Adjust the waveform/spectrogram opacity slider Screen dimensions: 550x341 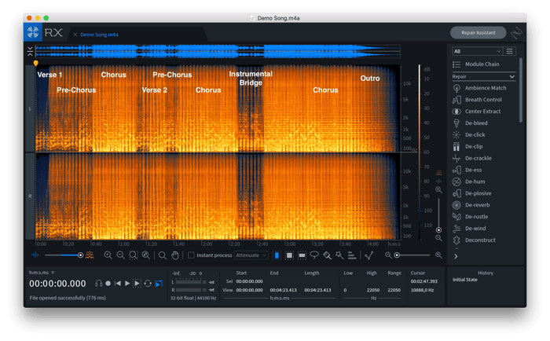click(x=64, y=255)
